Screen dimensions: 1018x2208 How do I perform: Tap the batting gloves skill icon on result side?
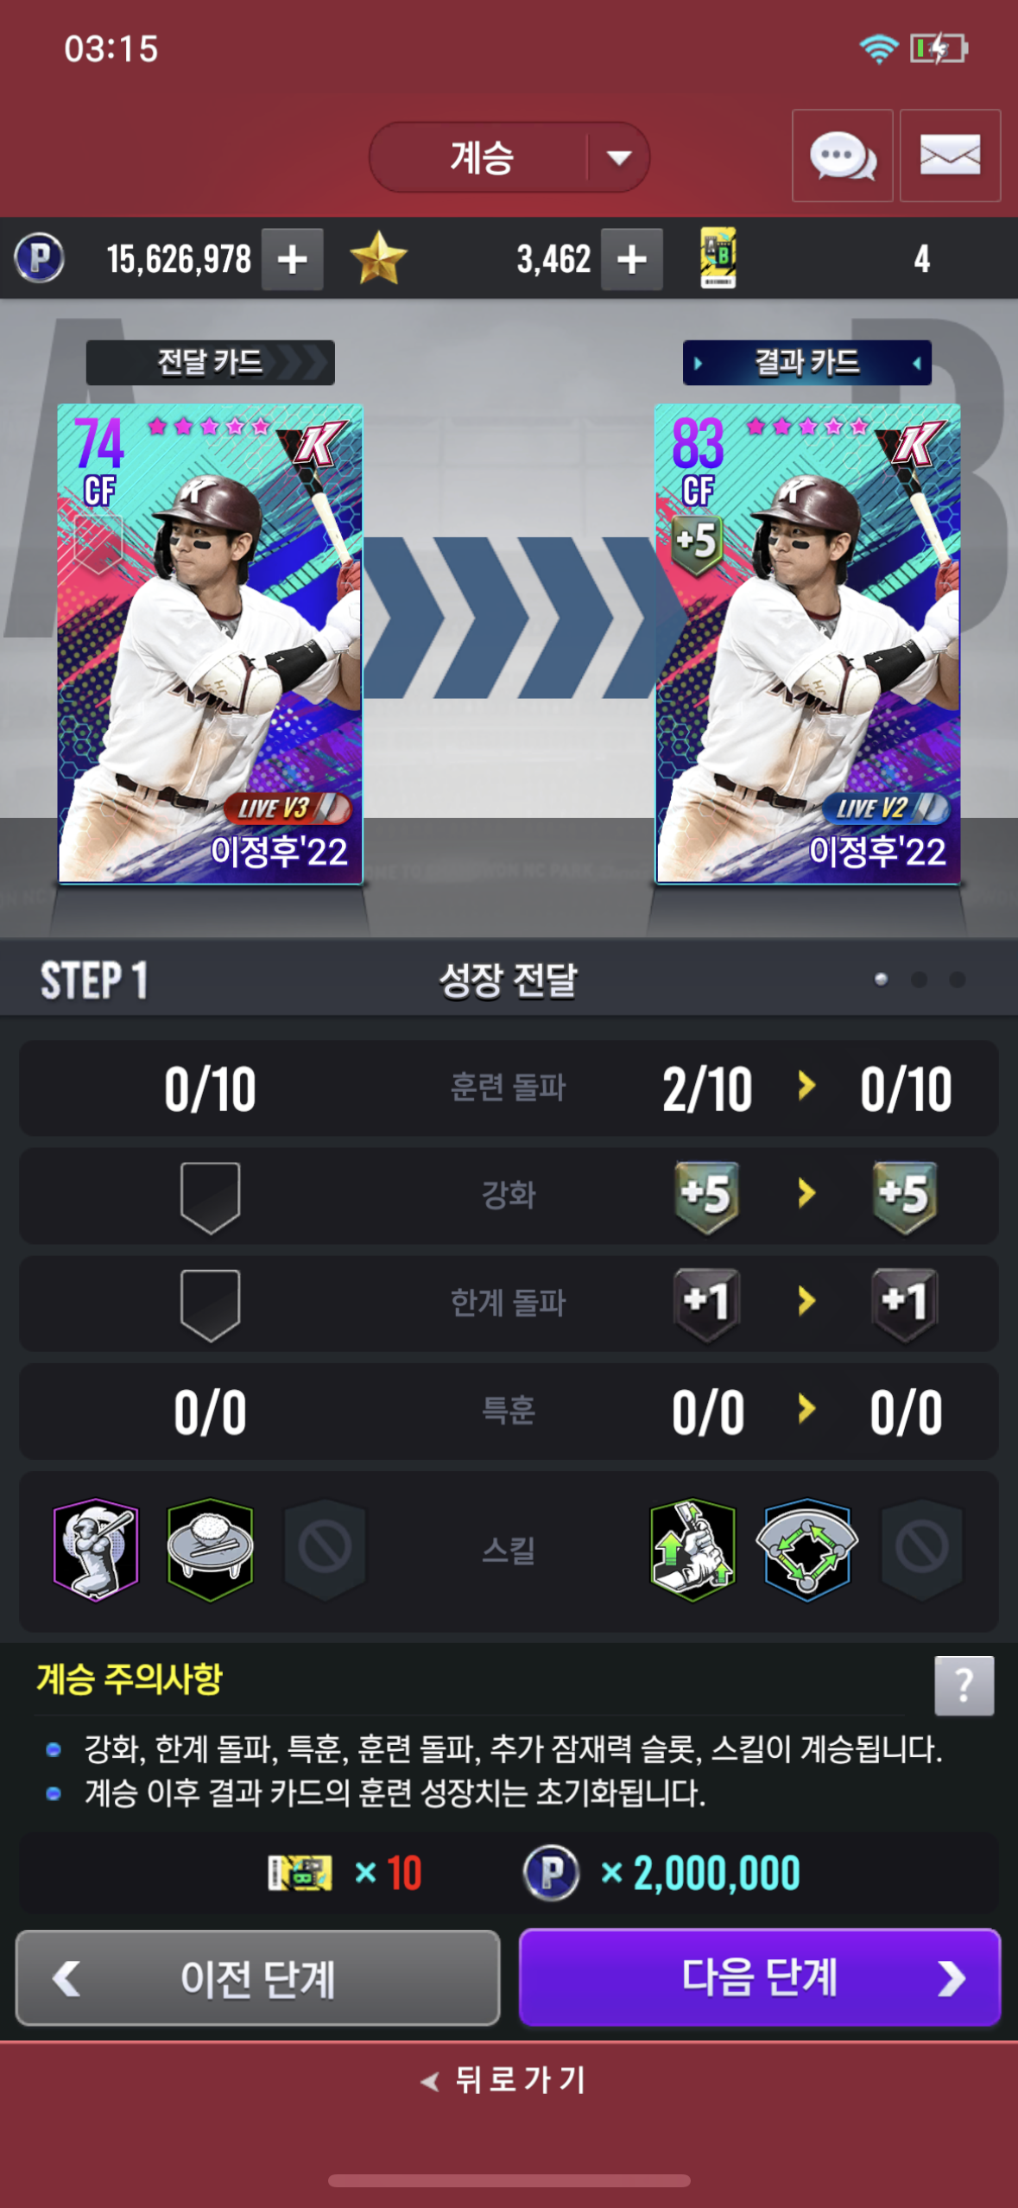[x=692, y=1549]
